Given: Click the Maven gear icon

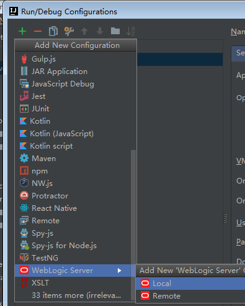Looking at the screenshot, I should 24,159.
